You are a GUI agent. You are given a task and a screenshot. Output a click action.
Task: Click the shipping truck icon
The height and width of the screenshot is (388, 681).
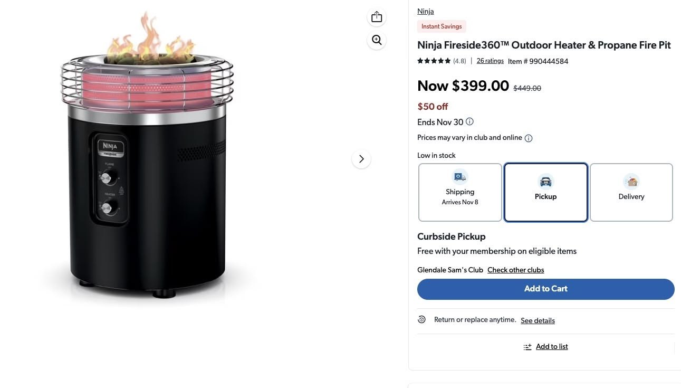coord(460,177)
